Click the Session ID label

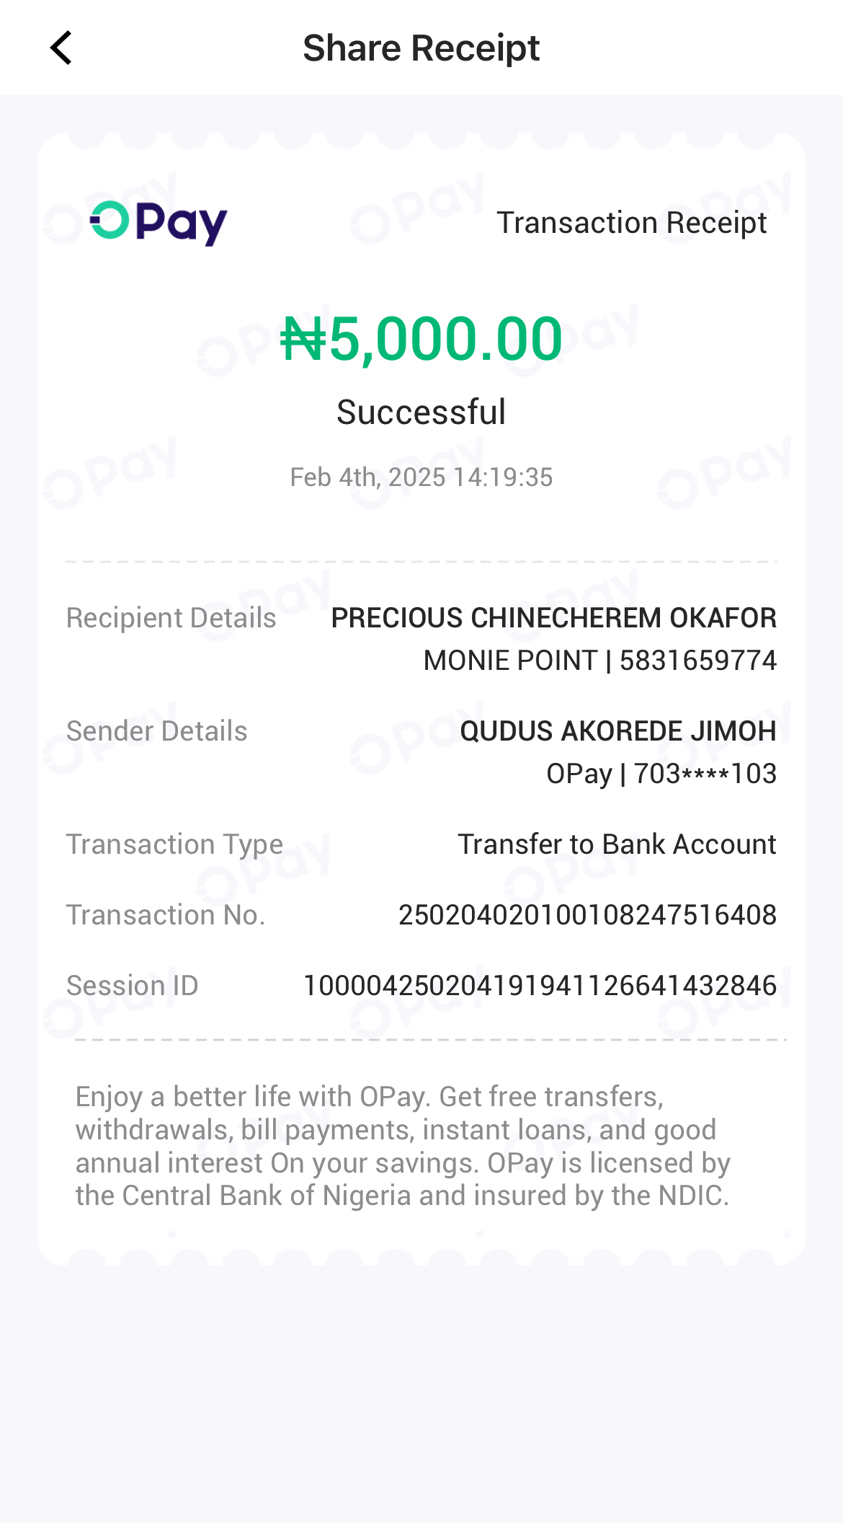coord(133,986)
